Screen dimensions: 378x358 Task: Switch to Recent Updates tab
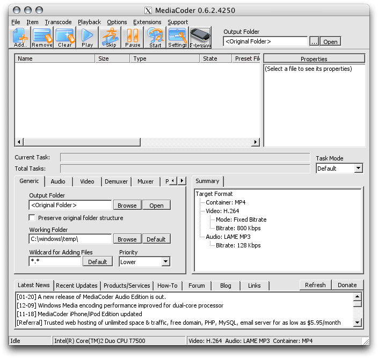(77, 286)
